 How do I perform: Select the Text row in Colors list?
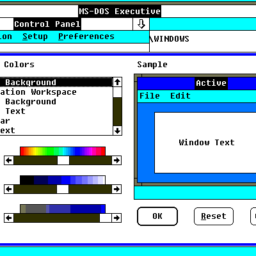pyautogui.click(x=56, y=111)
